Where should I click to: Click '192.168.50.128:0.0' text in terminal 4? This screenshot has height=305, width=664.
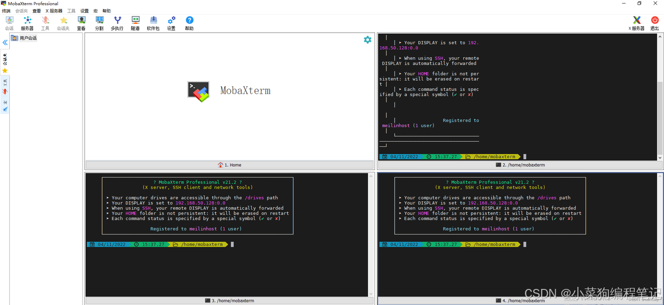click(x=493, y=203)
